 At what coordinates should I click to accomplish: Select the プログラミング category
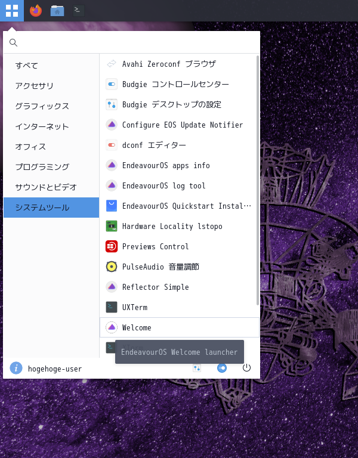point(51,167)
